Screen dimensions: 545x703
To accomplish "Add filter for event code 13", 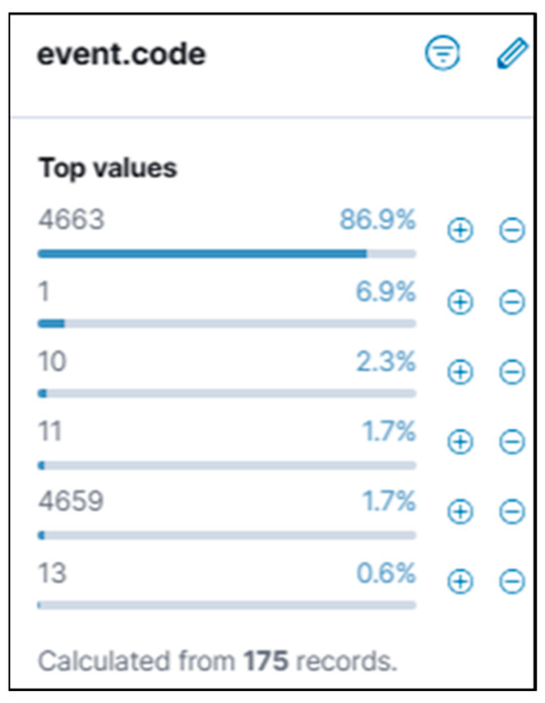I will [x=461, y=581].
